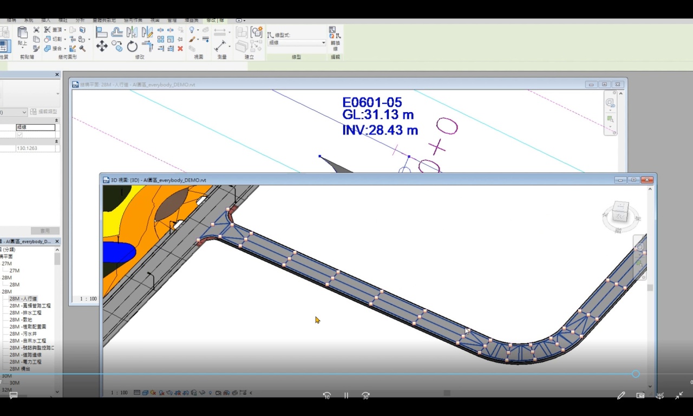Image resolution: width=693 pixels, height=416 pixels.
Task: Select the Move tool in Modify panel
Action: coord(101,47)
